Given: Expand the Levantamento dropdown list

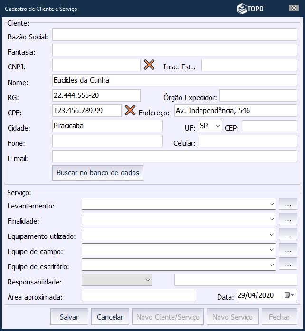Looking at the screenshot, I should point(272,204).
